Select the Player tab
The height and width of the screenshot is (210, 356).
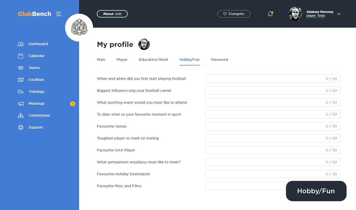click(122, 60)
